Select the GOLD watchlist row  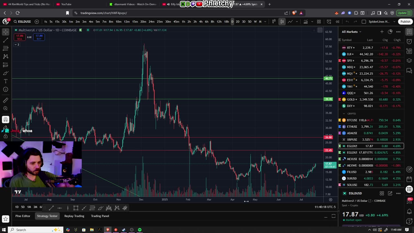(x=371, y=99)
